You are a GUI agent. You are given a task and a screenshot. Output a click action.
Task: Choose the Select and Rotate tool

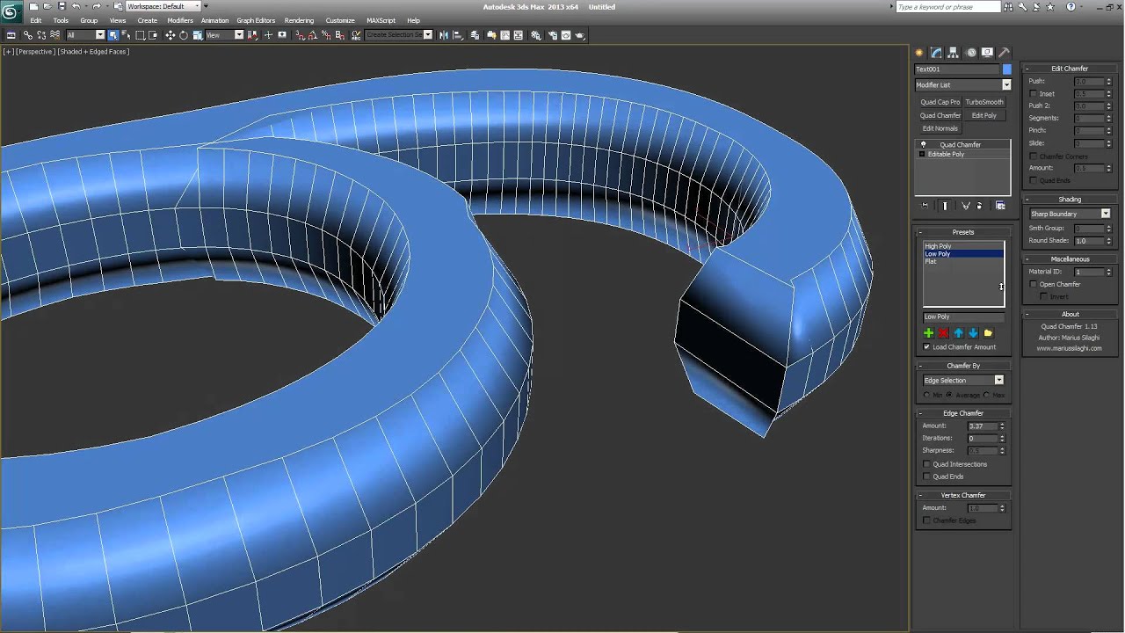click(184, 35)
